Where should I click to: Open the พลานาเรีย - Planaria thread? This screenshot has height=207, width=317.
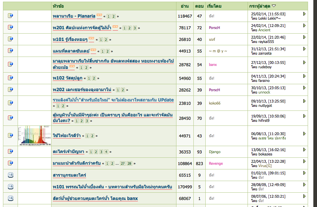point(74,16)
